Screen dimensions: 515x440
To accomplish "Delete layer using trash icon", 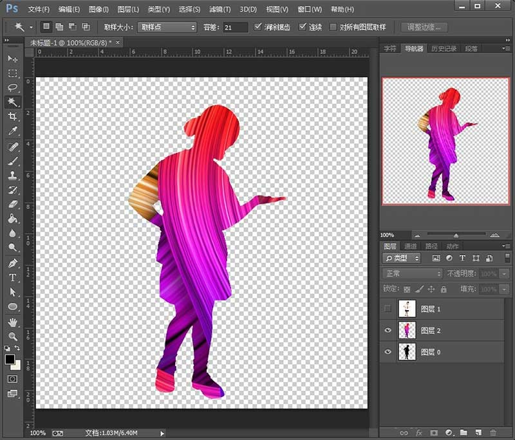I will (493, 433).
